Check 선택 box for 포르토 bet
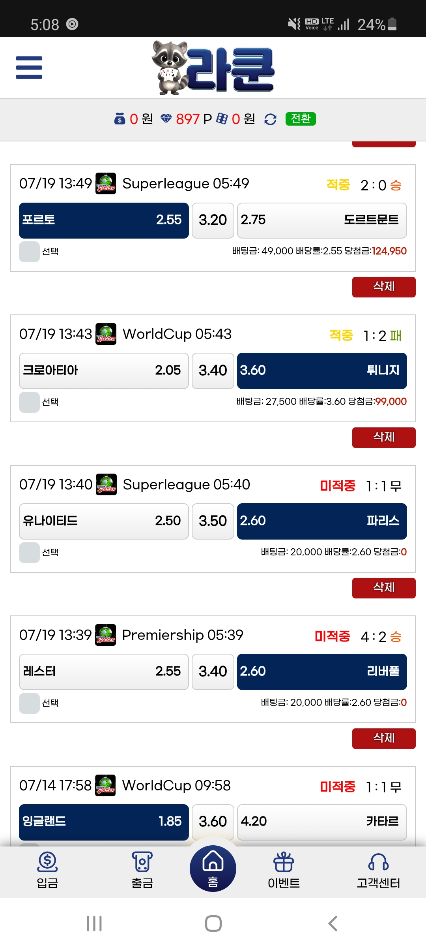The image size is (426, 948). click(x=29, y=252)
